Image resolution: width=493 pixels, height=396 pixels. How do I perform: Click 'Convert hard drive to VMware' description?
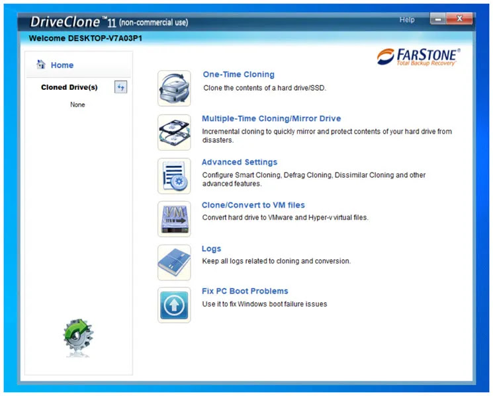(285, 218)
